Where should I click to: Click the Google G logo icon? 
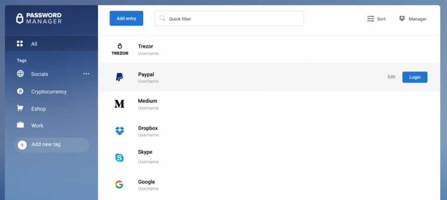119,185
